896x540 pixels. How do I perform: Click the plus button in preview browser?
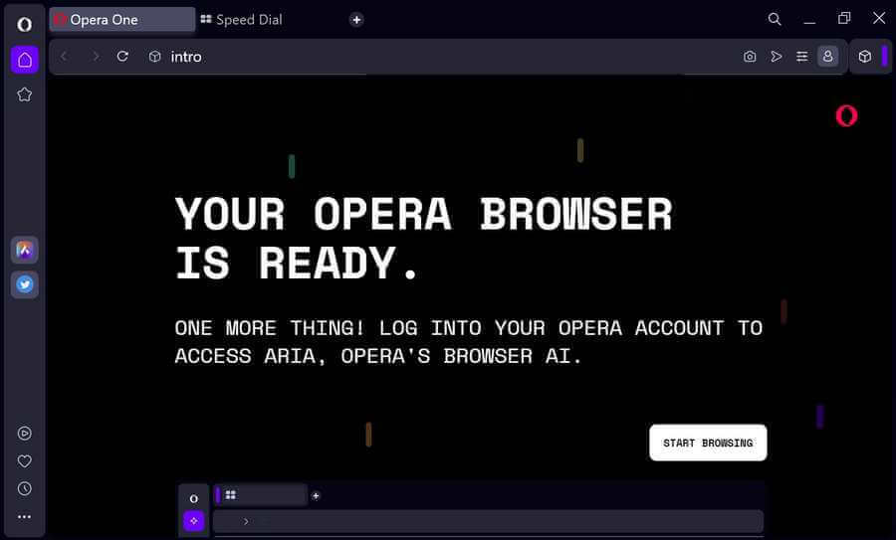[316, 496]
